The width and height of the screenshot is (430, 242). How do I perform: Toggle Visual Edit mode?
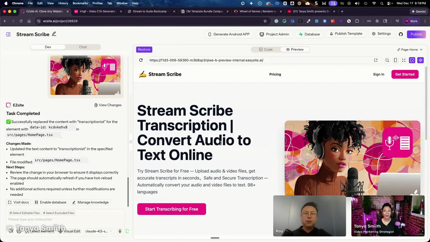(69, 231)
